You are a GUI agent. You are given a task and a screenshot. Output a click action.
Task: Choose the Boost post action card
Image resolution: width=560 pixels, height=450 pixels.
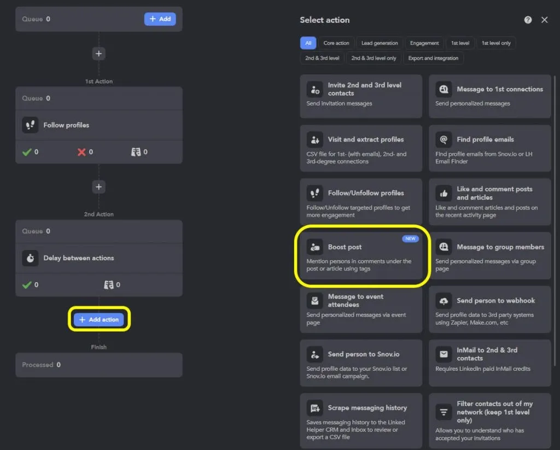coord(361,256)
